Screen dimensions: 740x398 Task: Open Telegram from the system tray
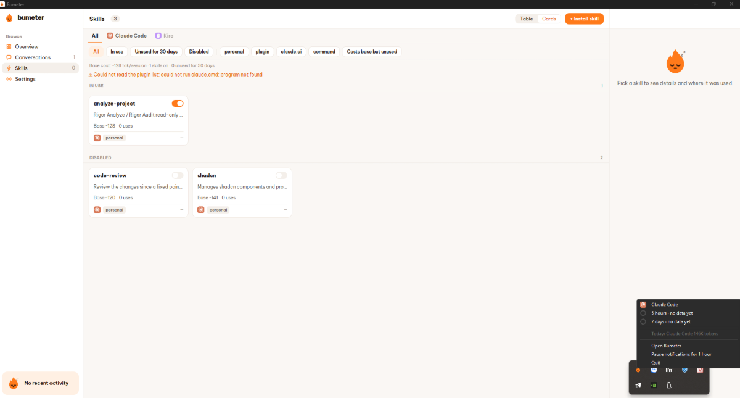pos(638,385)
